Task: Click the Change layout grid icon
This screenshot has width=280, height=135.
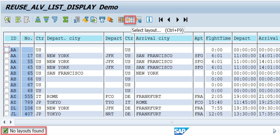Action: tap(121, 20)
